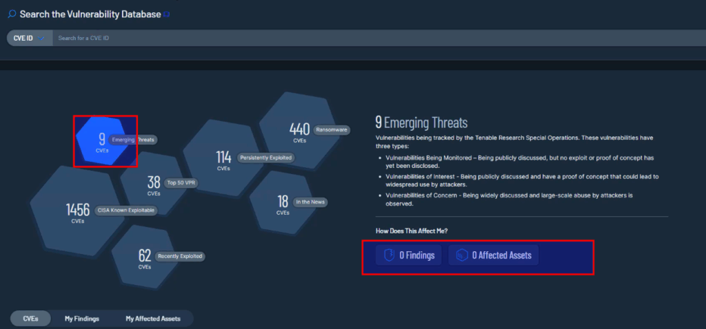Select the CISA Known Exploitable hexagon

[77, 211]
